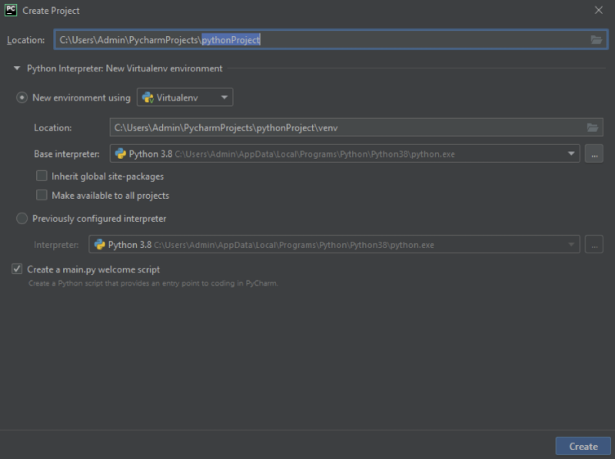
Task: Click the Virtualenv Python icon in the combo box
Action: pos(148,97)
